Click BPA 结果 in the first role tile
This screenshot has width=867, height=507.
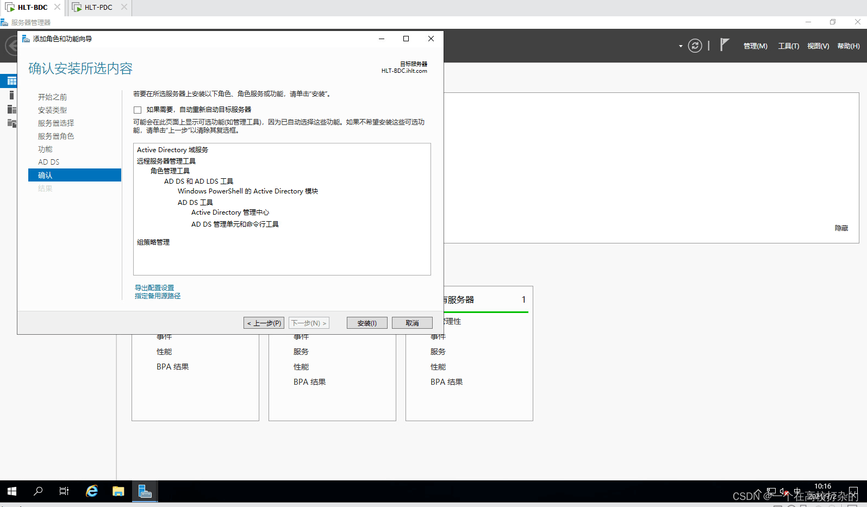(173, 367)
